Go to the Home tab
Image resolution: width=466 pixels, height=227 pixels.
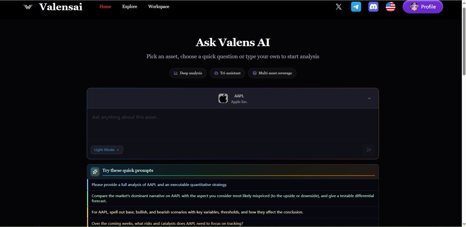tap(105, 7)
